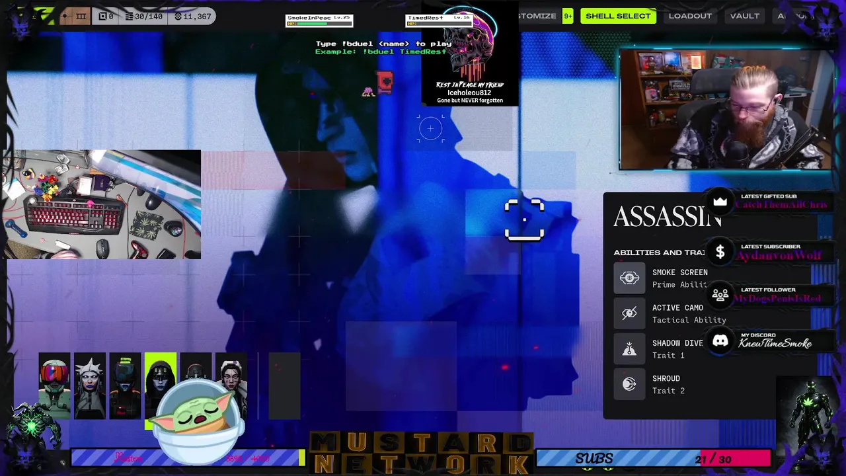
Task: Click the people icon for latest follower
Action: pos(720,294)
